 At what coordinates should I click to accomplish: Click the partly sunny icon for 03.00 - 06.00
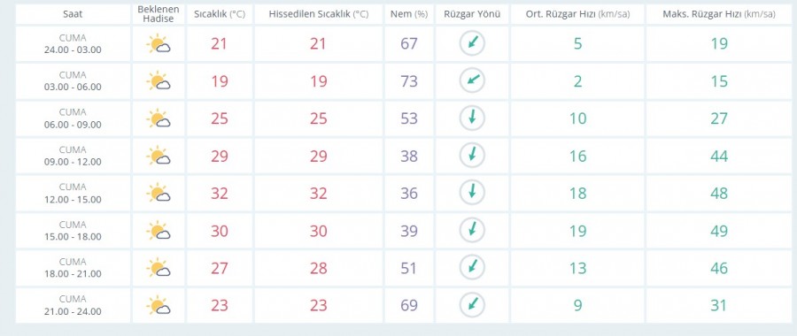[x=159, y=81]
